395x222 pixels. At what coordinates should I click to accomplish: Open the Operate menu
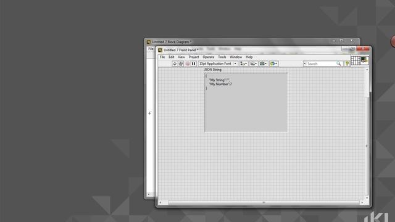click(x=209, y=57)
